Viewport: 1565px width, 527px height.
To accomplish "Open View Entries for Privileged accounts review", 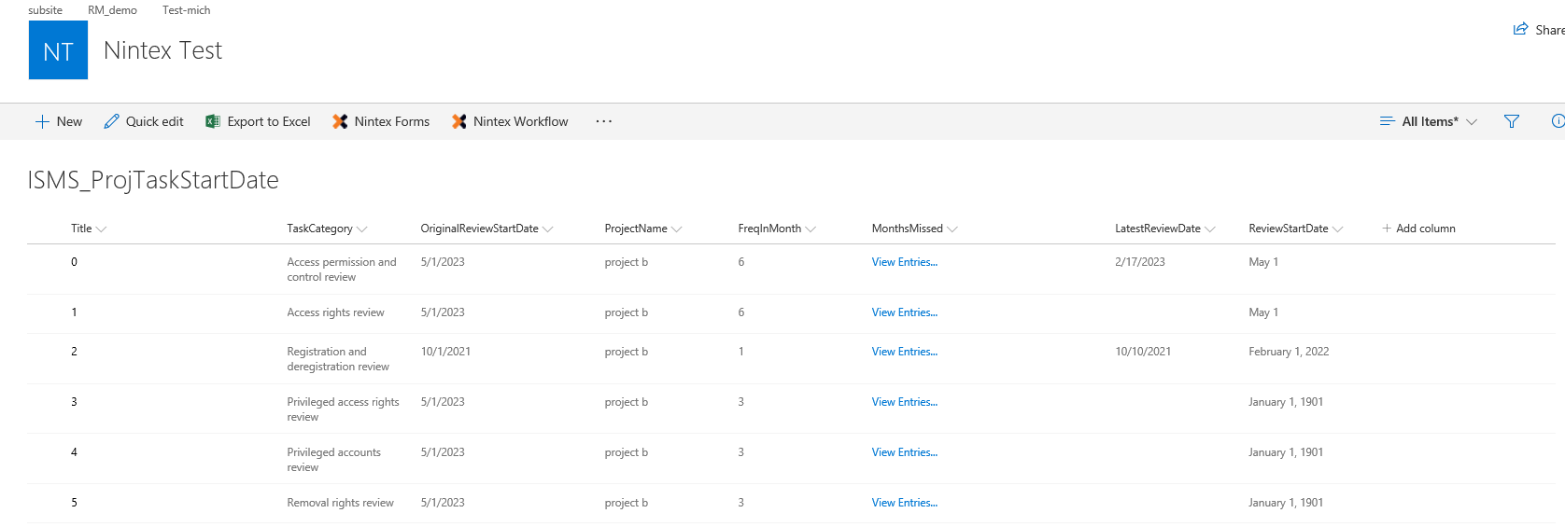I will 905,452.
